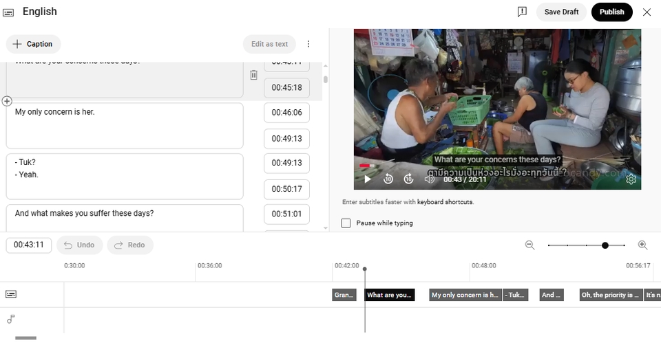The image size is (661, 358).
Task: Open the three-dot options menu
Action: click(x=308, y=44)
